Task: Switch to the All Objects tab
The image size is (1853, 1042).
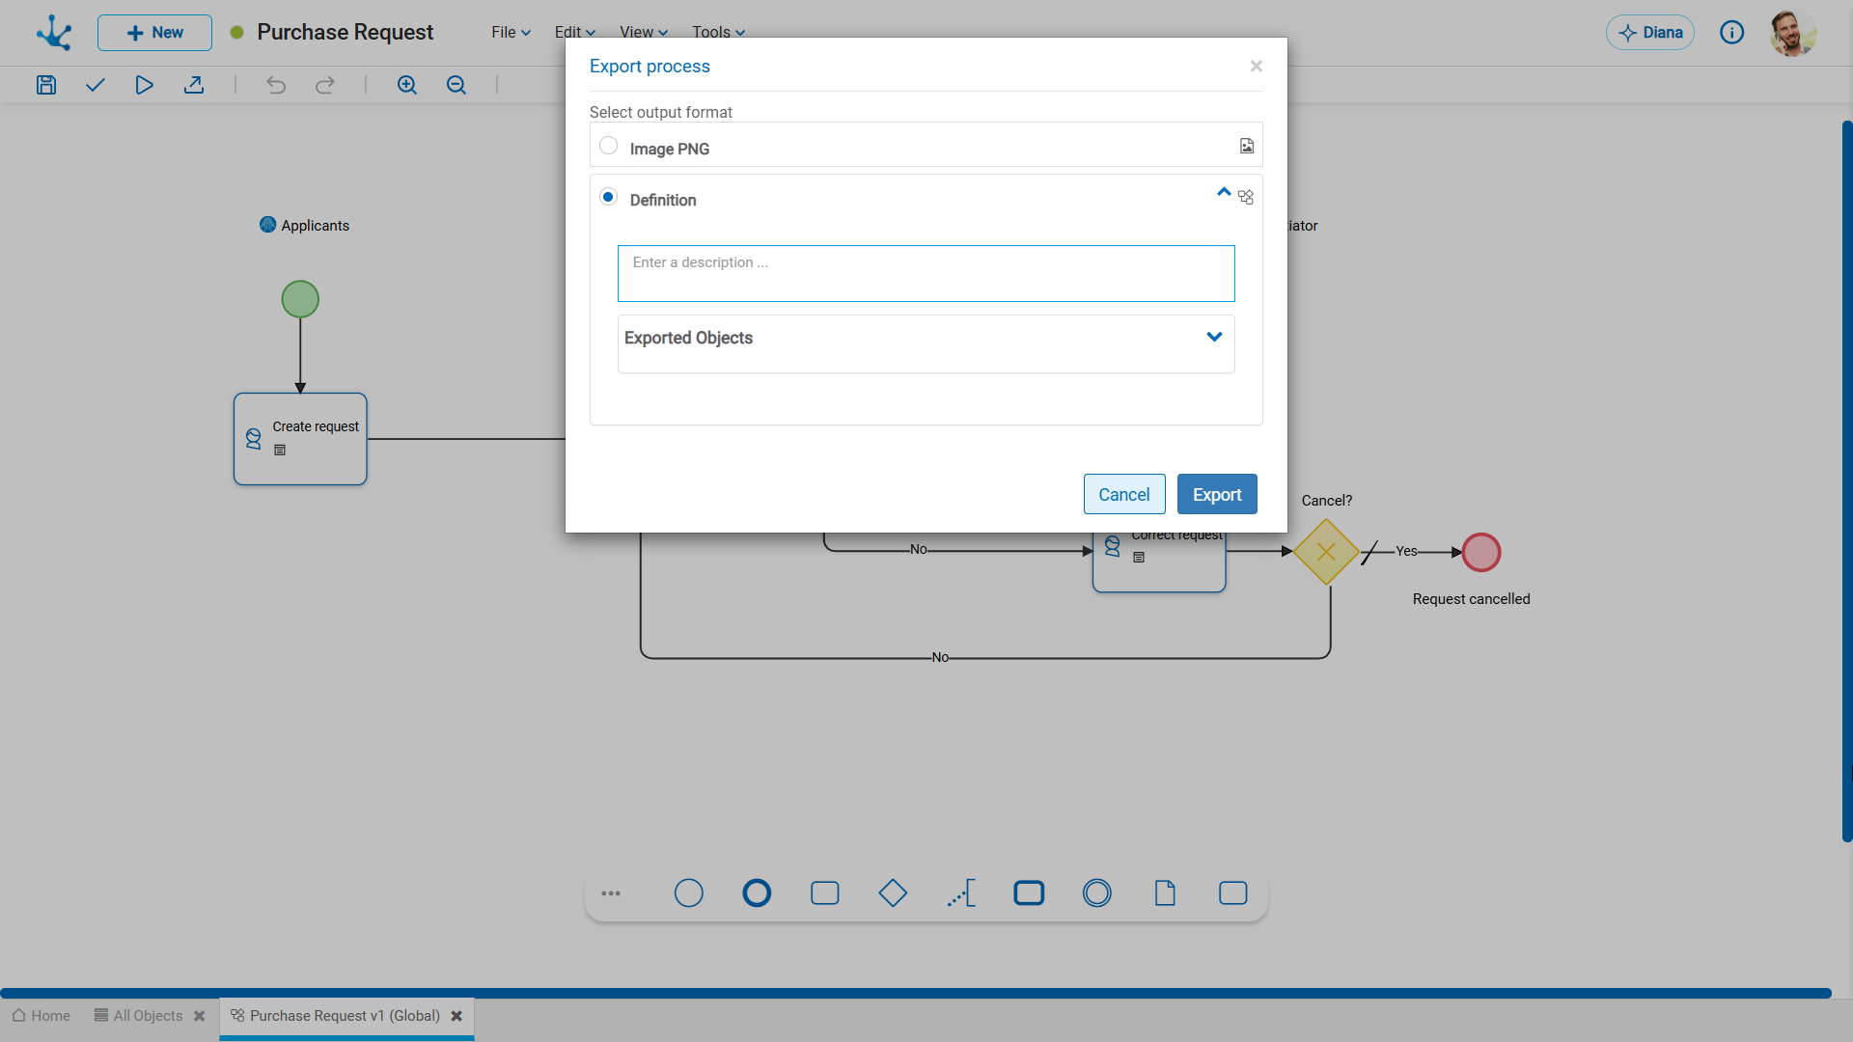Action: [x=139, y=1016]
